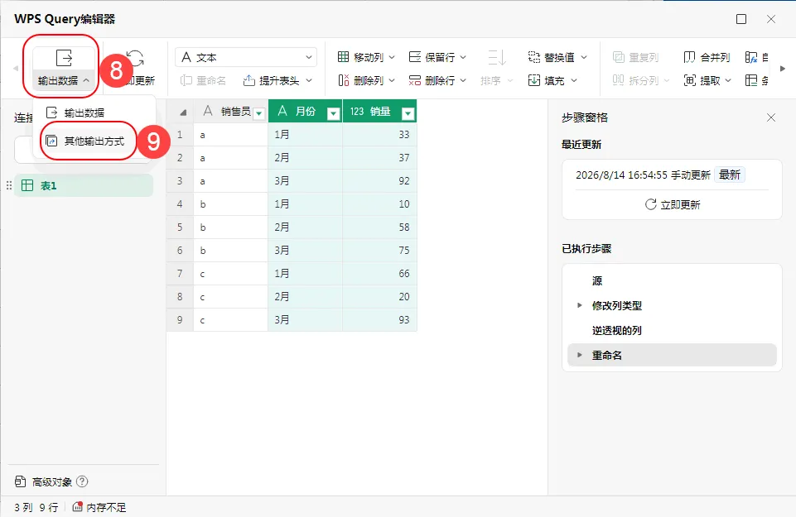Click the 重复列 button
This screenshot has height=517, width=796.
[635, 57]
